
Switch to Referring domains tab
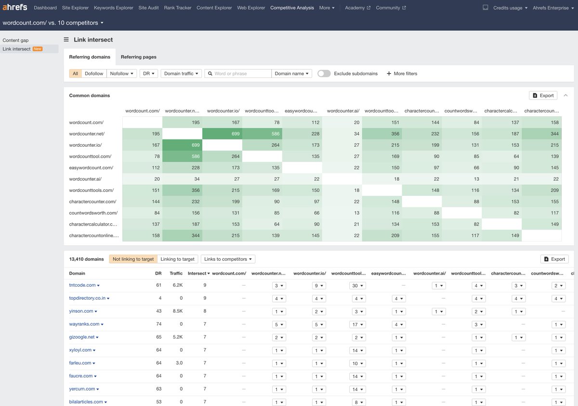90,57
